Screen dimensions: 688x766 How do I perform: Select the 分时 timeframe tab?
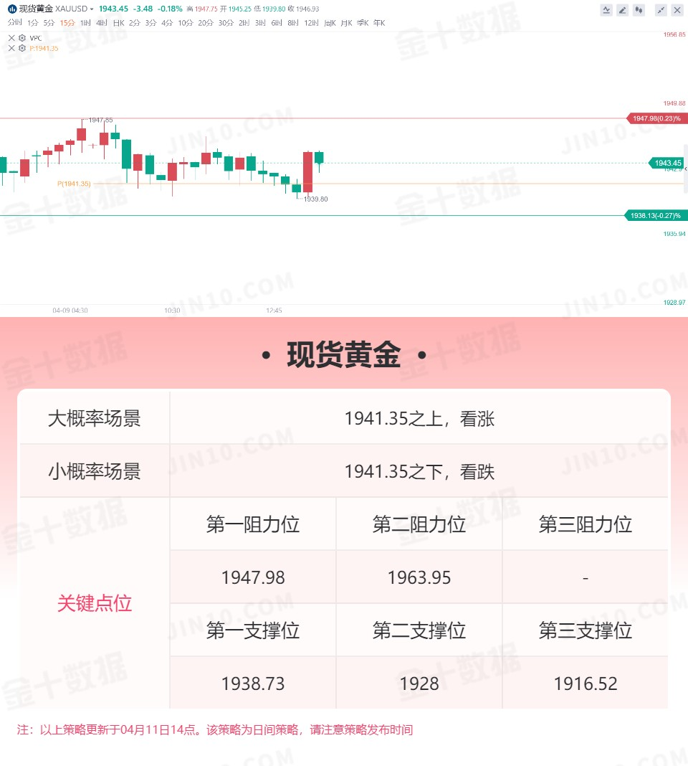click(x=14, y=22)
